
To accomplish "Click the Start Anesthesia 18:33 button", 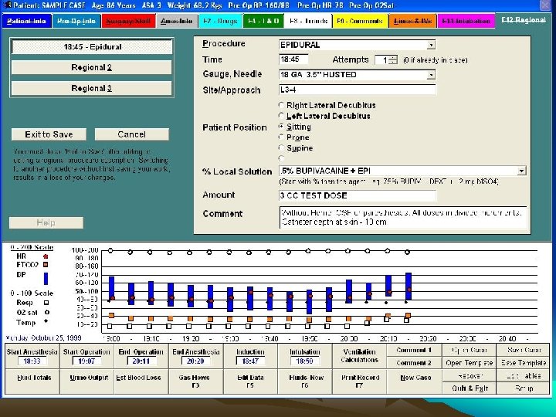I will (x=32, y=356).
